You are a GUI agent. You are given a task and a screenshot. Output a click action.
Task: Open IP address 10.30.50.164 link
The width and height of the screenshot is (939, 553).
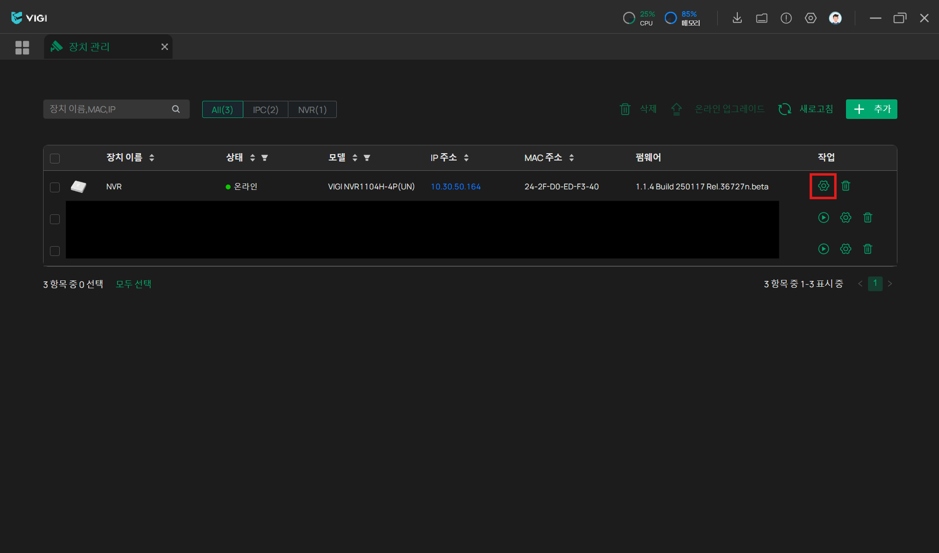456,186
